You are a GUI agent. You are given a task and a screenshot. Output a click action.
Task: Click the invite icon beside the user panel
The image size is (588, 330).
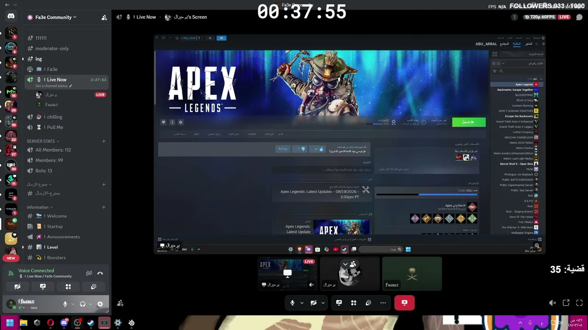click(120, 303)
